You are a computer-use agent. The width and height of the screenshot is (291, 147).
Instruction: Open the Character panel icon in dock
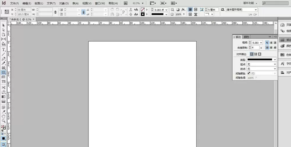click(283, 64)
